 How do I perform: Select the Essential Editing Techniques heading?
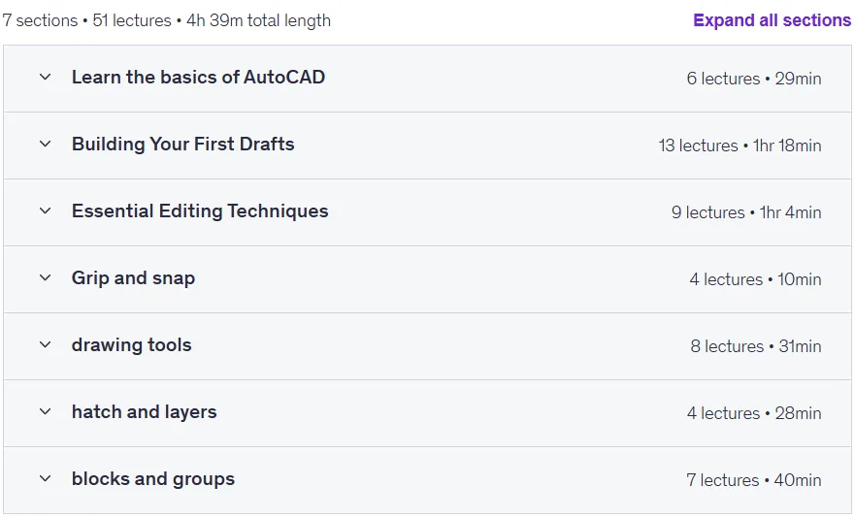click(200, 211)
